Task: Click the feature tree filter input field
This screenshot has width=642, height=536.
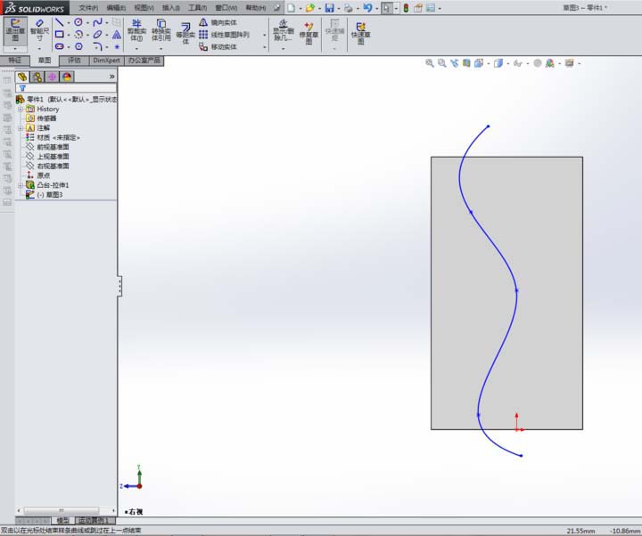Action: click(x=66, y=88)
